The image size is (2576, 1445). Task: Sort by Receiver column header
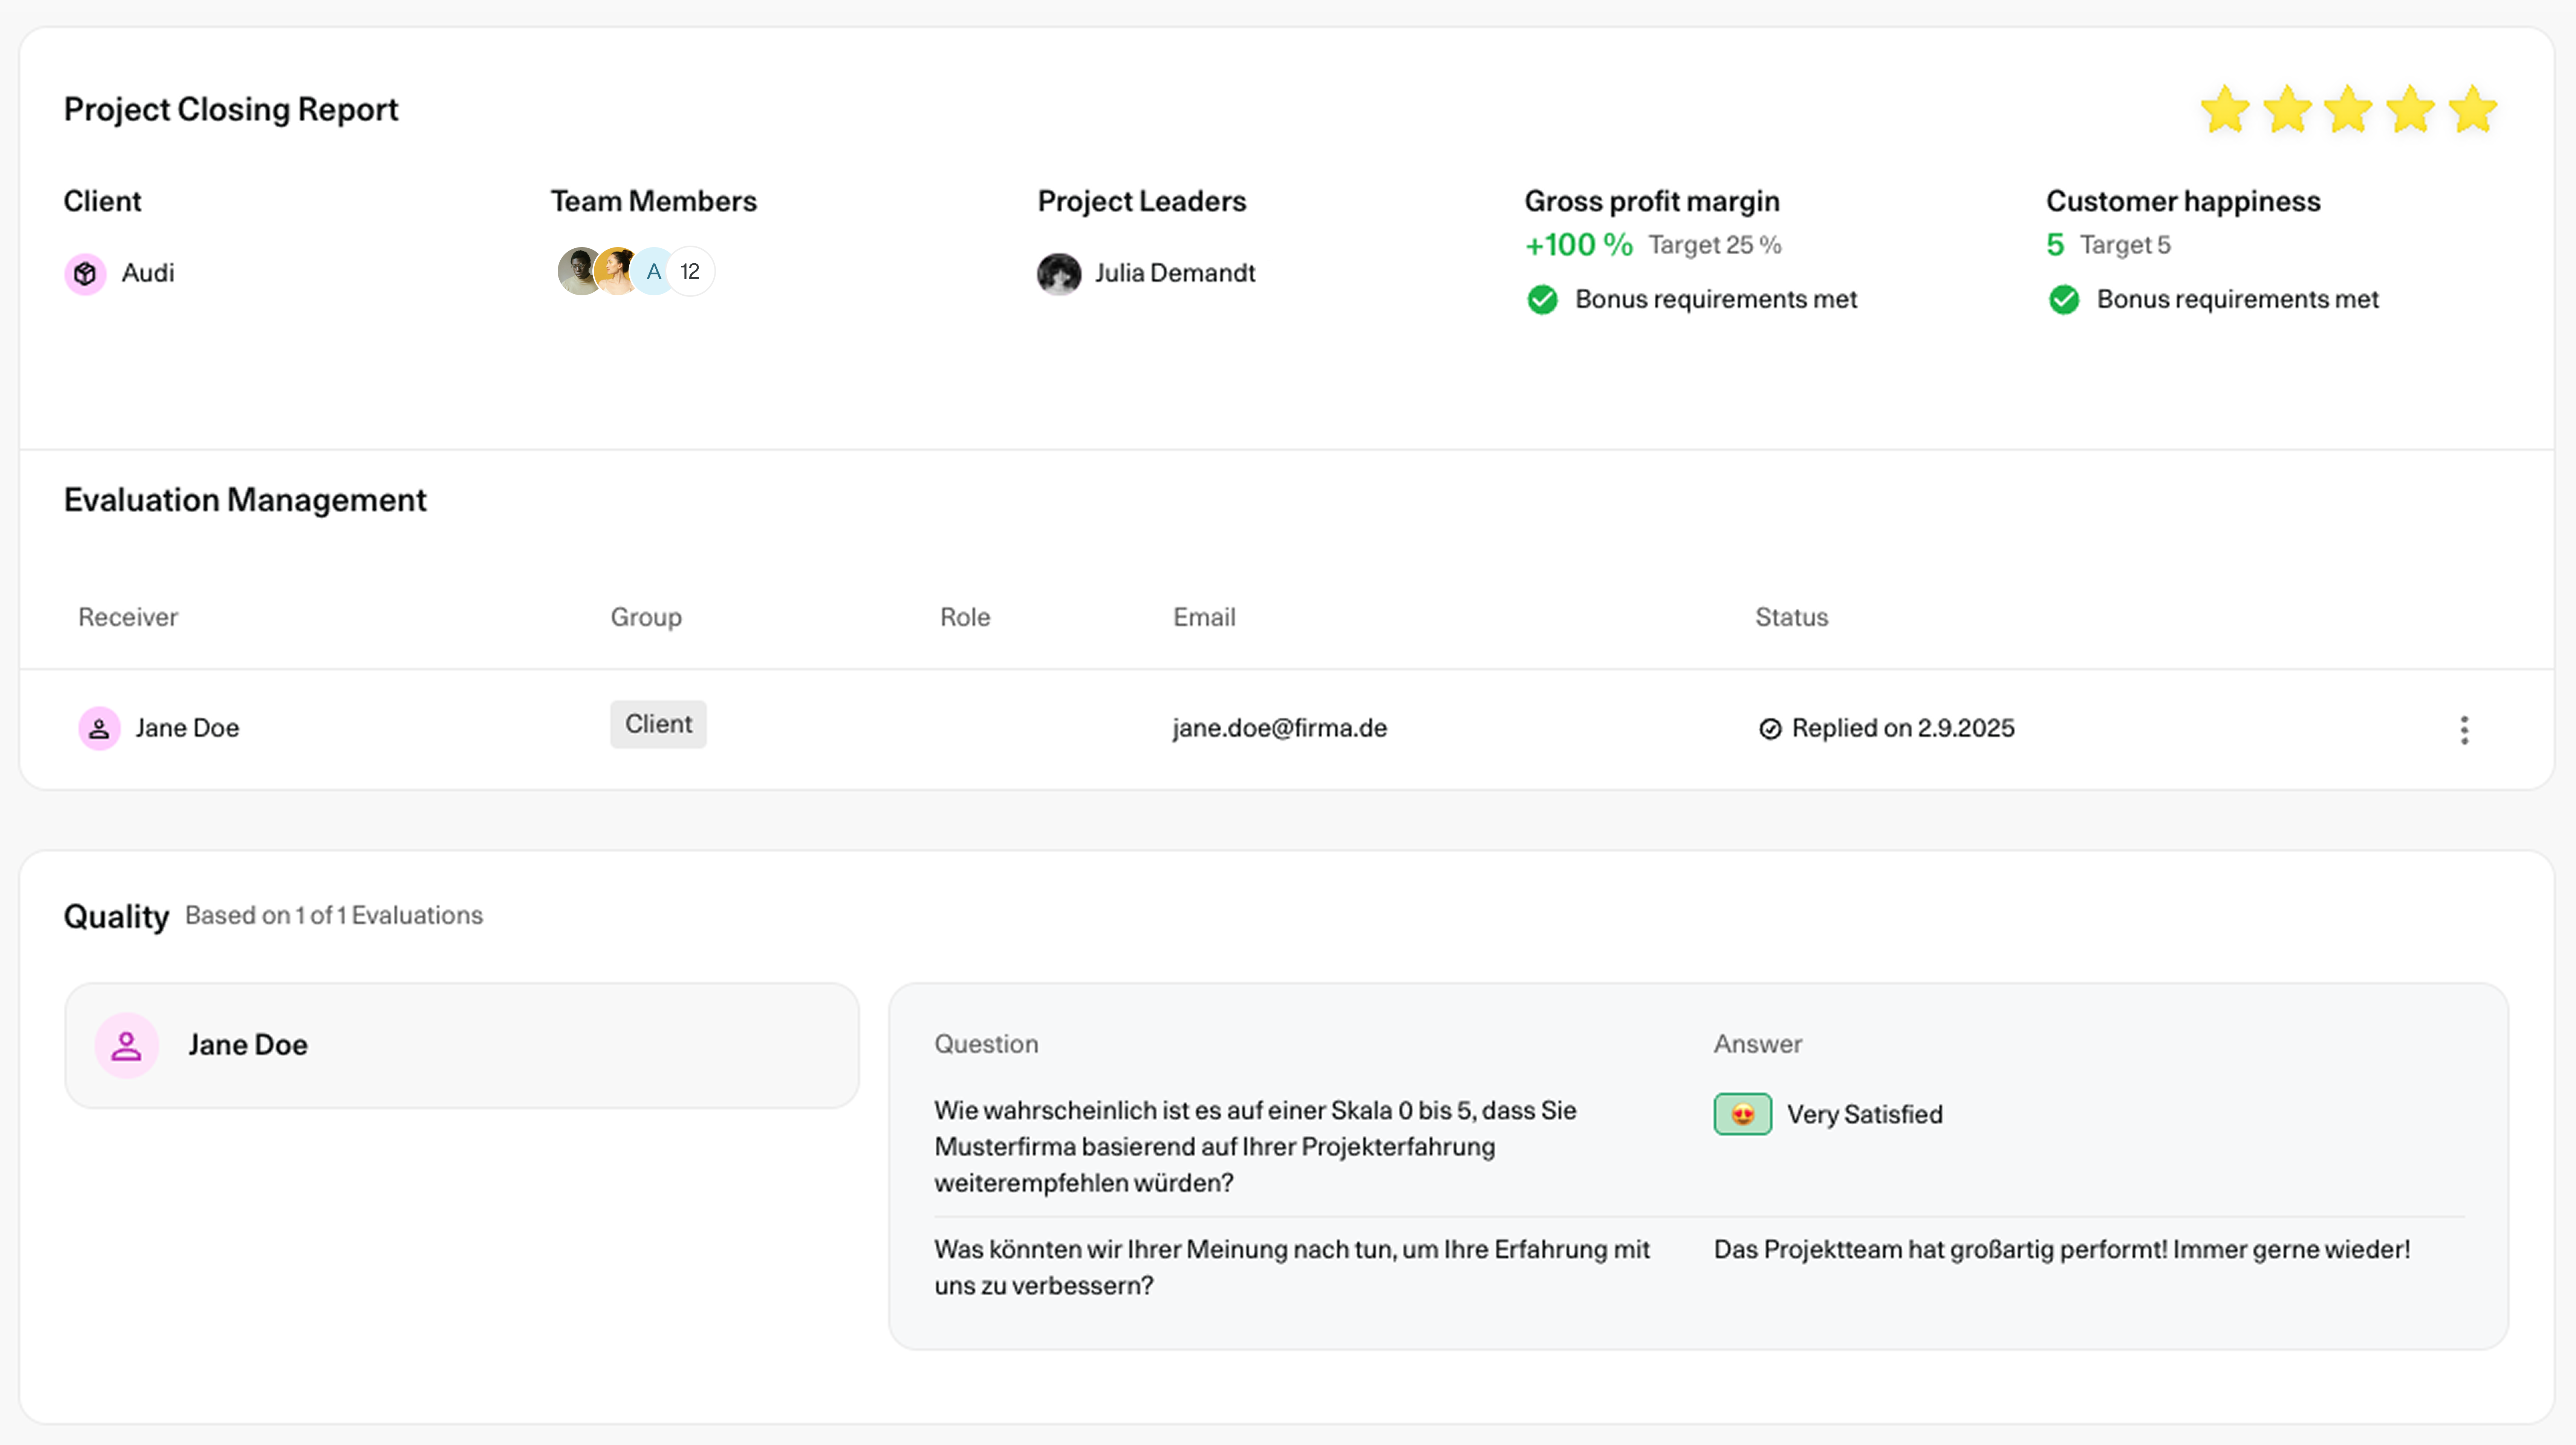tap(128, 617)
